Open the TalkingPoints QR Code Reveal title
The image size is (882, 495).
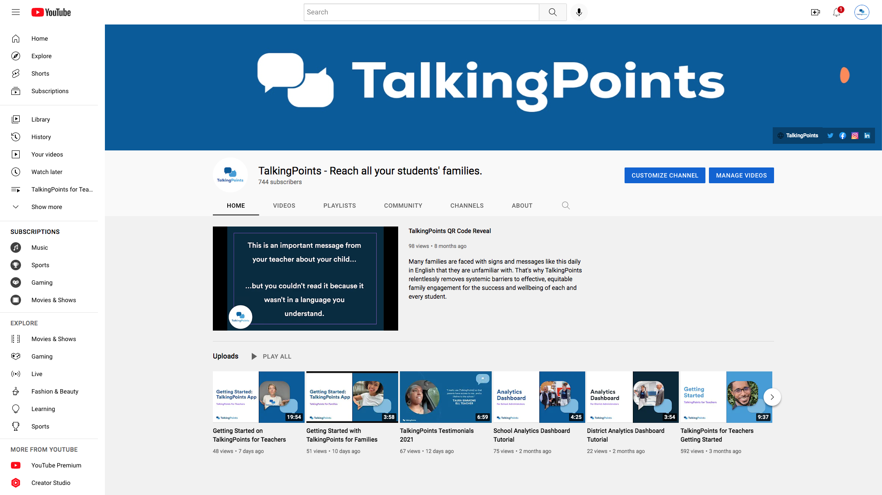450,231
